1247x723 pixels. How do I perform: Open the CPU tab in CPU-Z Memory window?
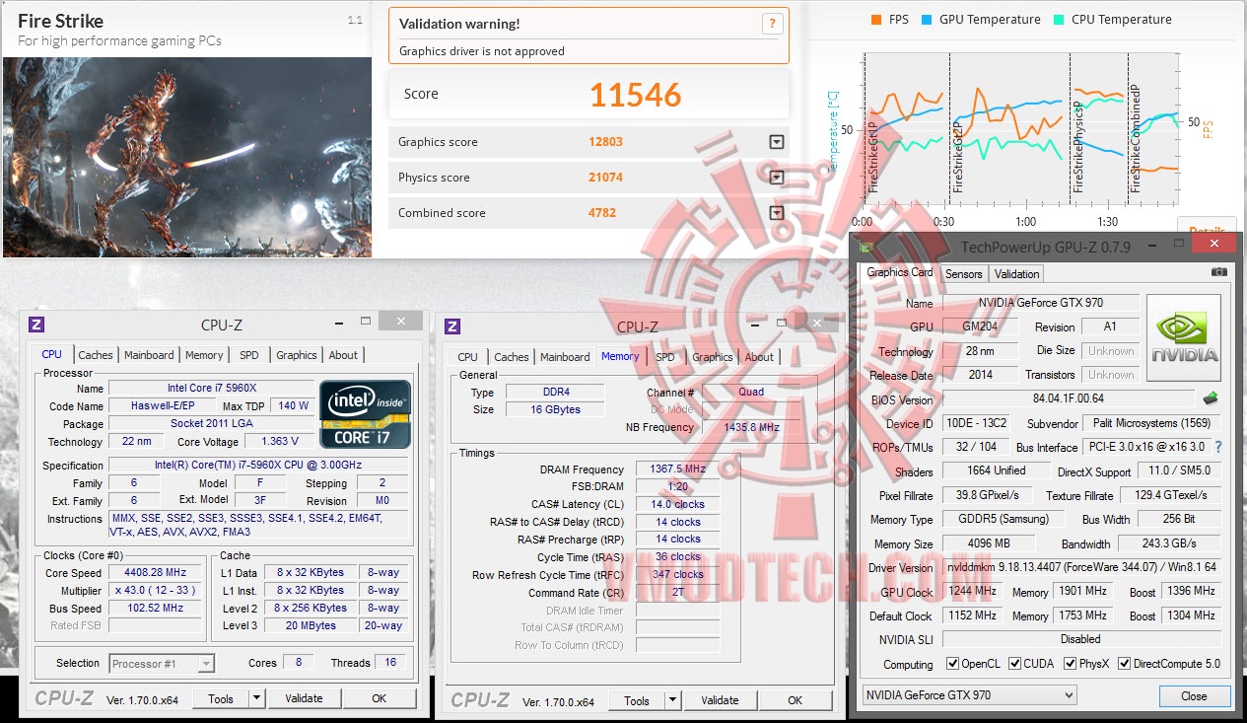click(x=468, y=357)
